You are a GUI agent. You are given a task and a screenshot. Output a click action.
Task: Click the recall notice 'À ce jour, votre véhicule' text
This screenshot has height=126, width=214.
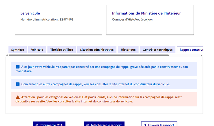(102, 69)
